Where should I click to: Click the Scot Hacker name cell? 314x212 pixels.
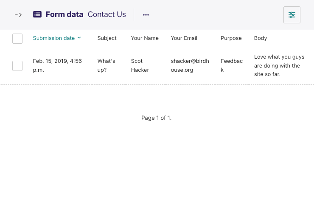[140, 65]
